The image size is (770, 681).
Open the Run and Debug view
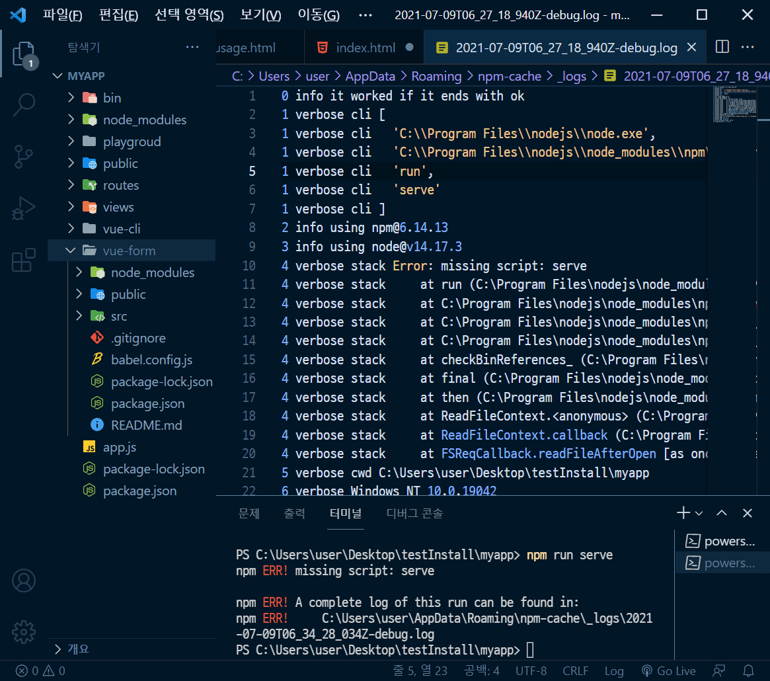[x=24, y=208]
